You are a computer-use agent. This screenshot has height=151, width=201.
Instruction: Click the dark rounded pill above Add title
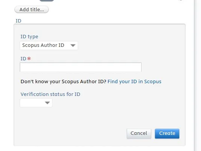(47, 0)
